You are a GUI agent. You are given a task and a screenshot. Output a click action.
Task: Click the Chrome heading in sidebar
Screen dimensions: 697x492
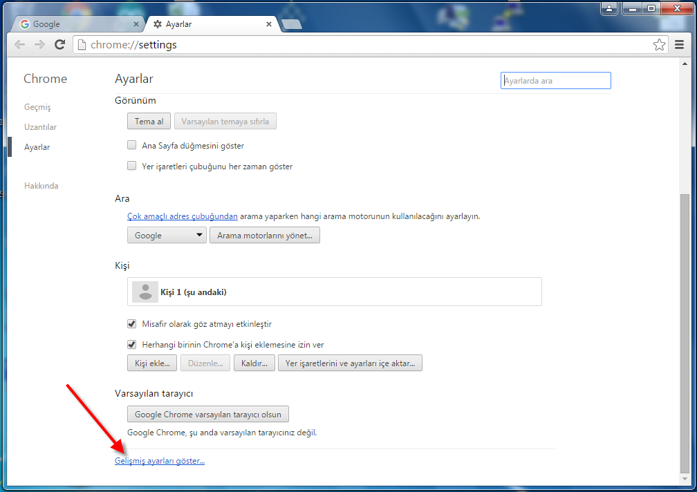point(46,79)
